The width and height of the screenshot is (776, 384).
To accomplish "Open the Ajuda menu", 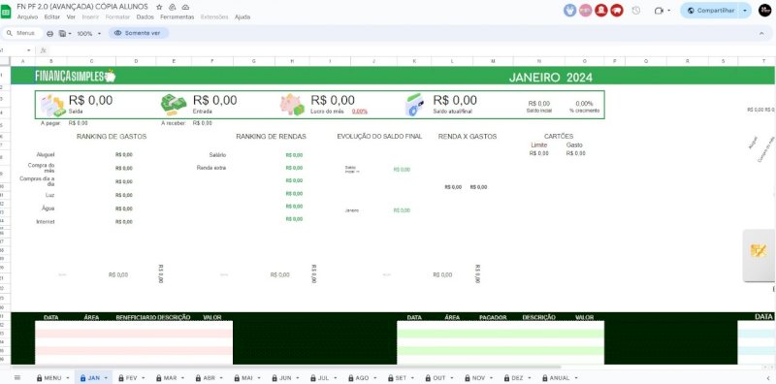I will 242,16.
